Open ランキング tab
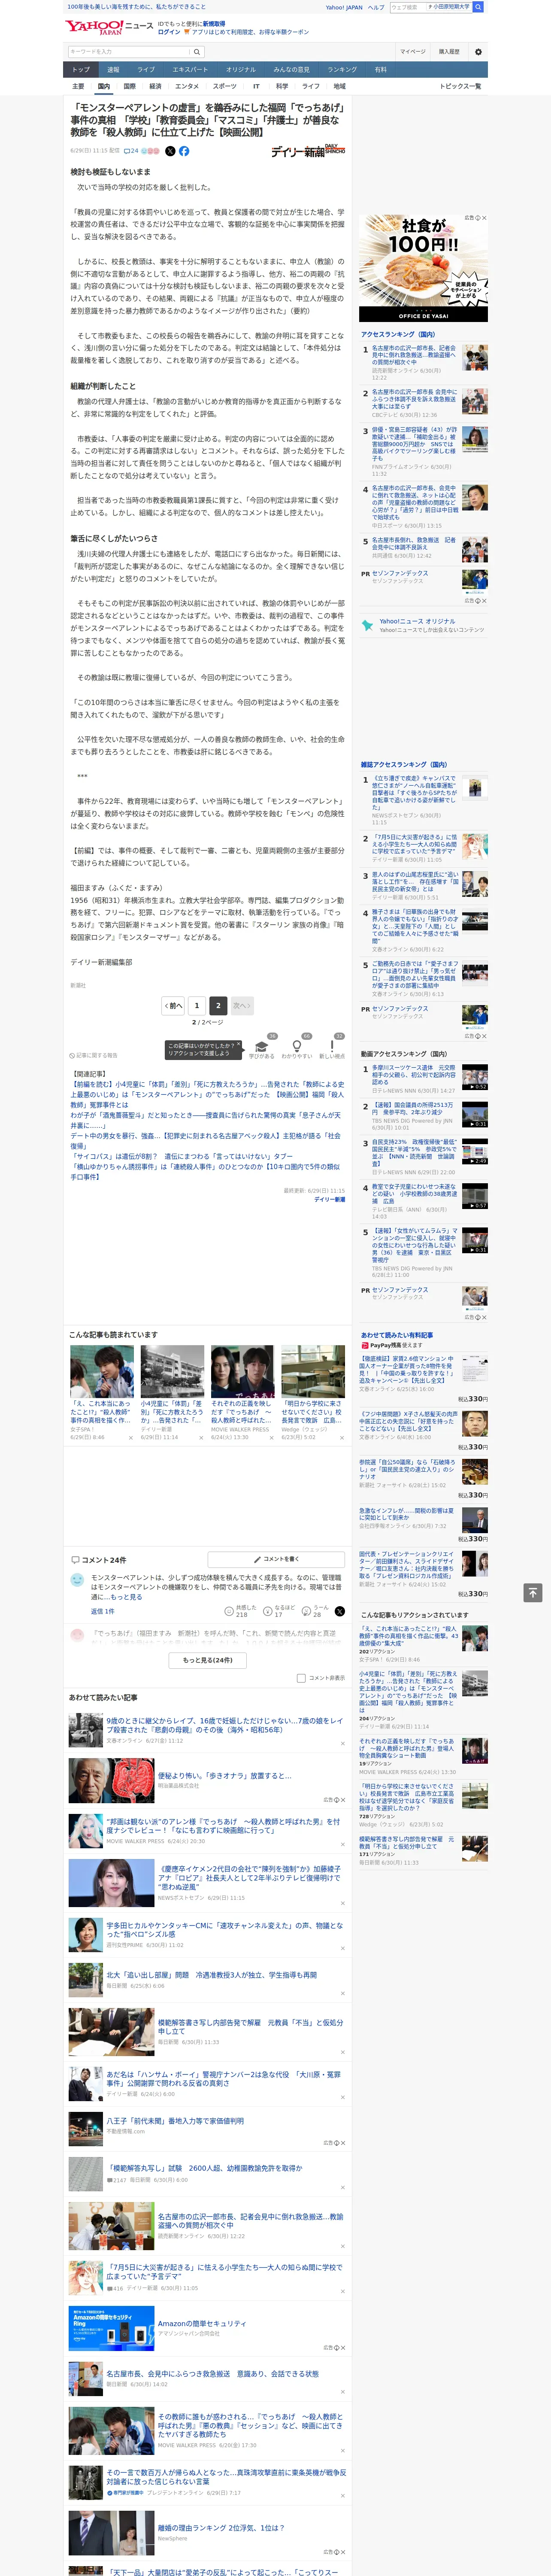Screen dimensions: 551x2576 pos(342,70)
